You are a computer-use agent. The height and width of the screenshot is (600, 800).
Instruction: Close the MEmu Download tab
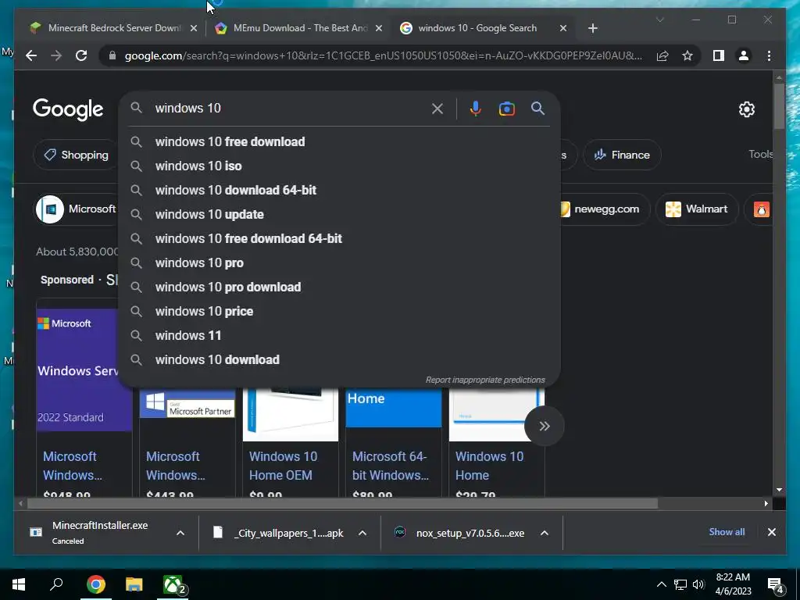click(379, 29)
